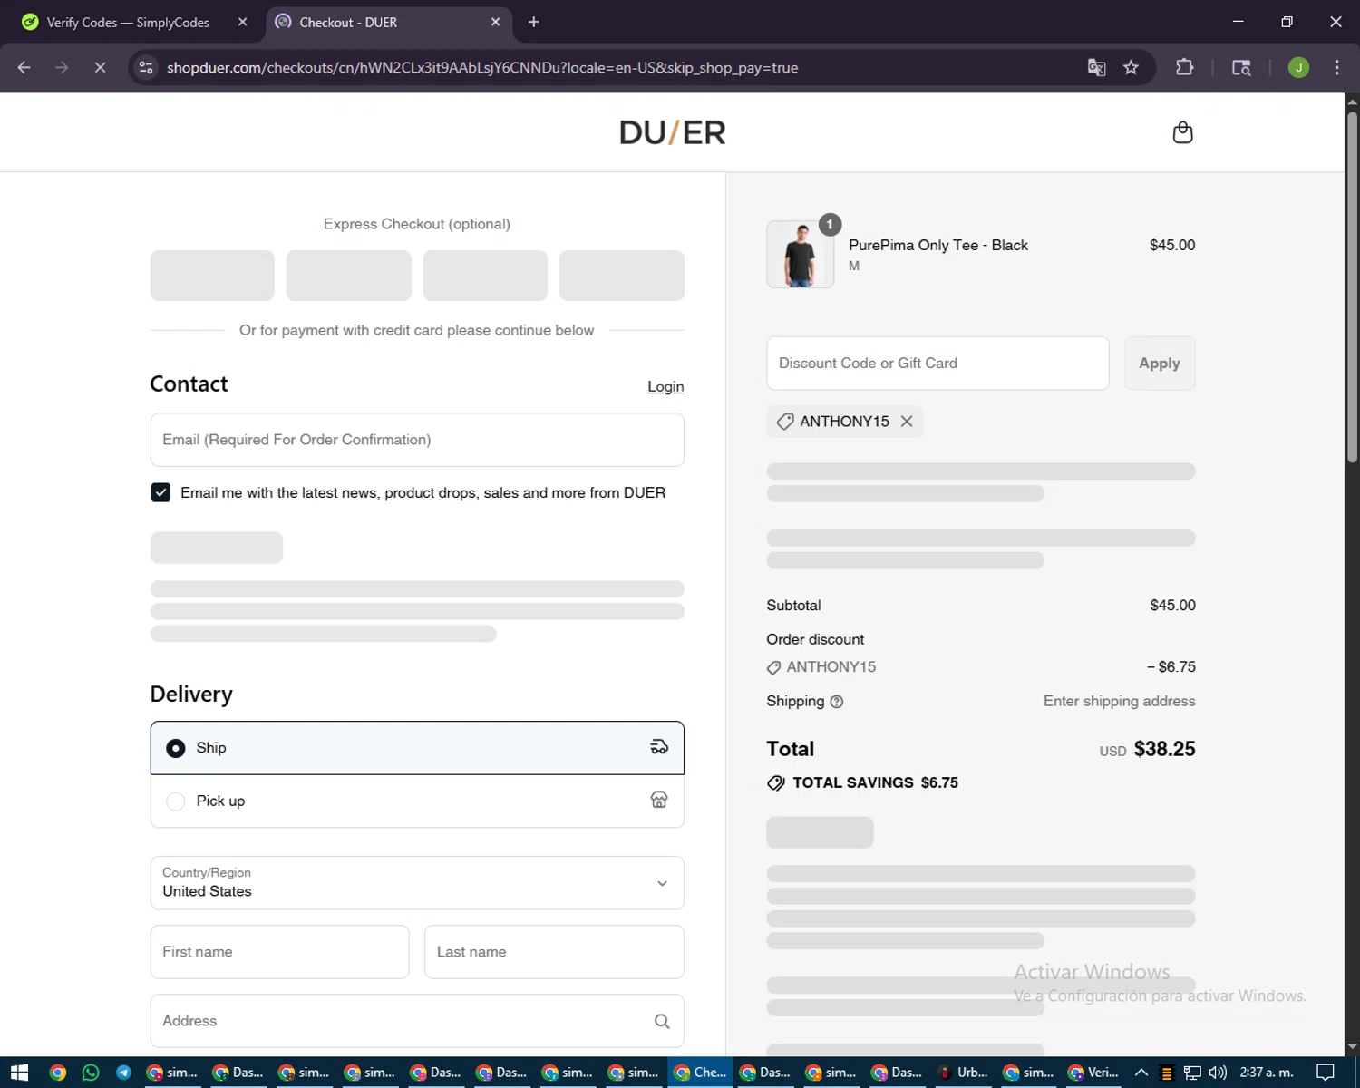
Task: Open the Country/Region dropdown
Action: tap(417, 882)
